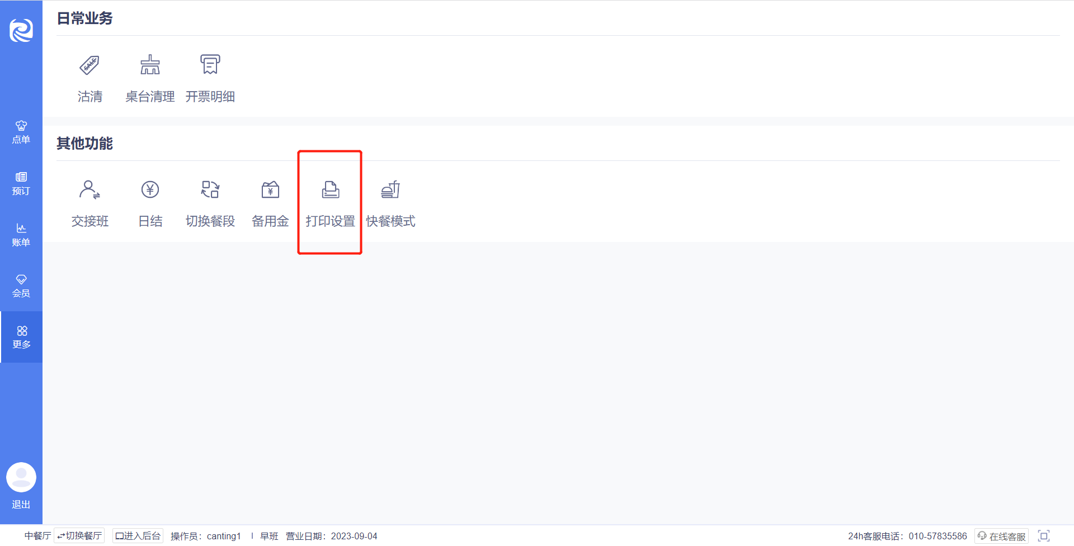The width and height of the screenshot is (1074, 546).
Task: Open 打印设置 print settings
Action: tap(330, 204)
